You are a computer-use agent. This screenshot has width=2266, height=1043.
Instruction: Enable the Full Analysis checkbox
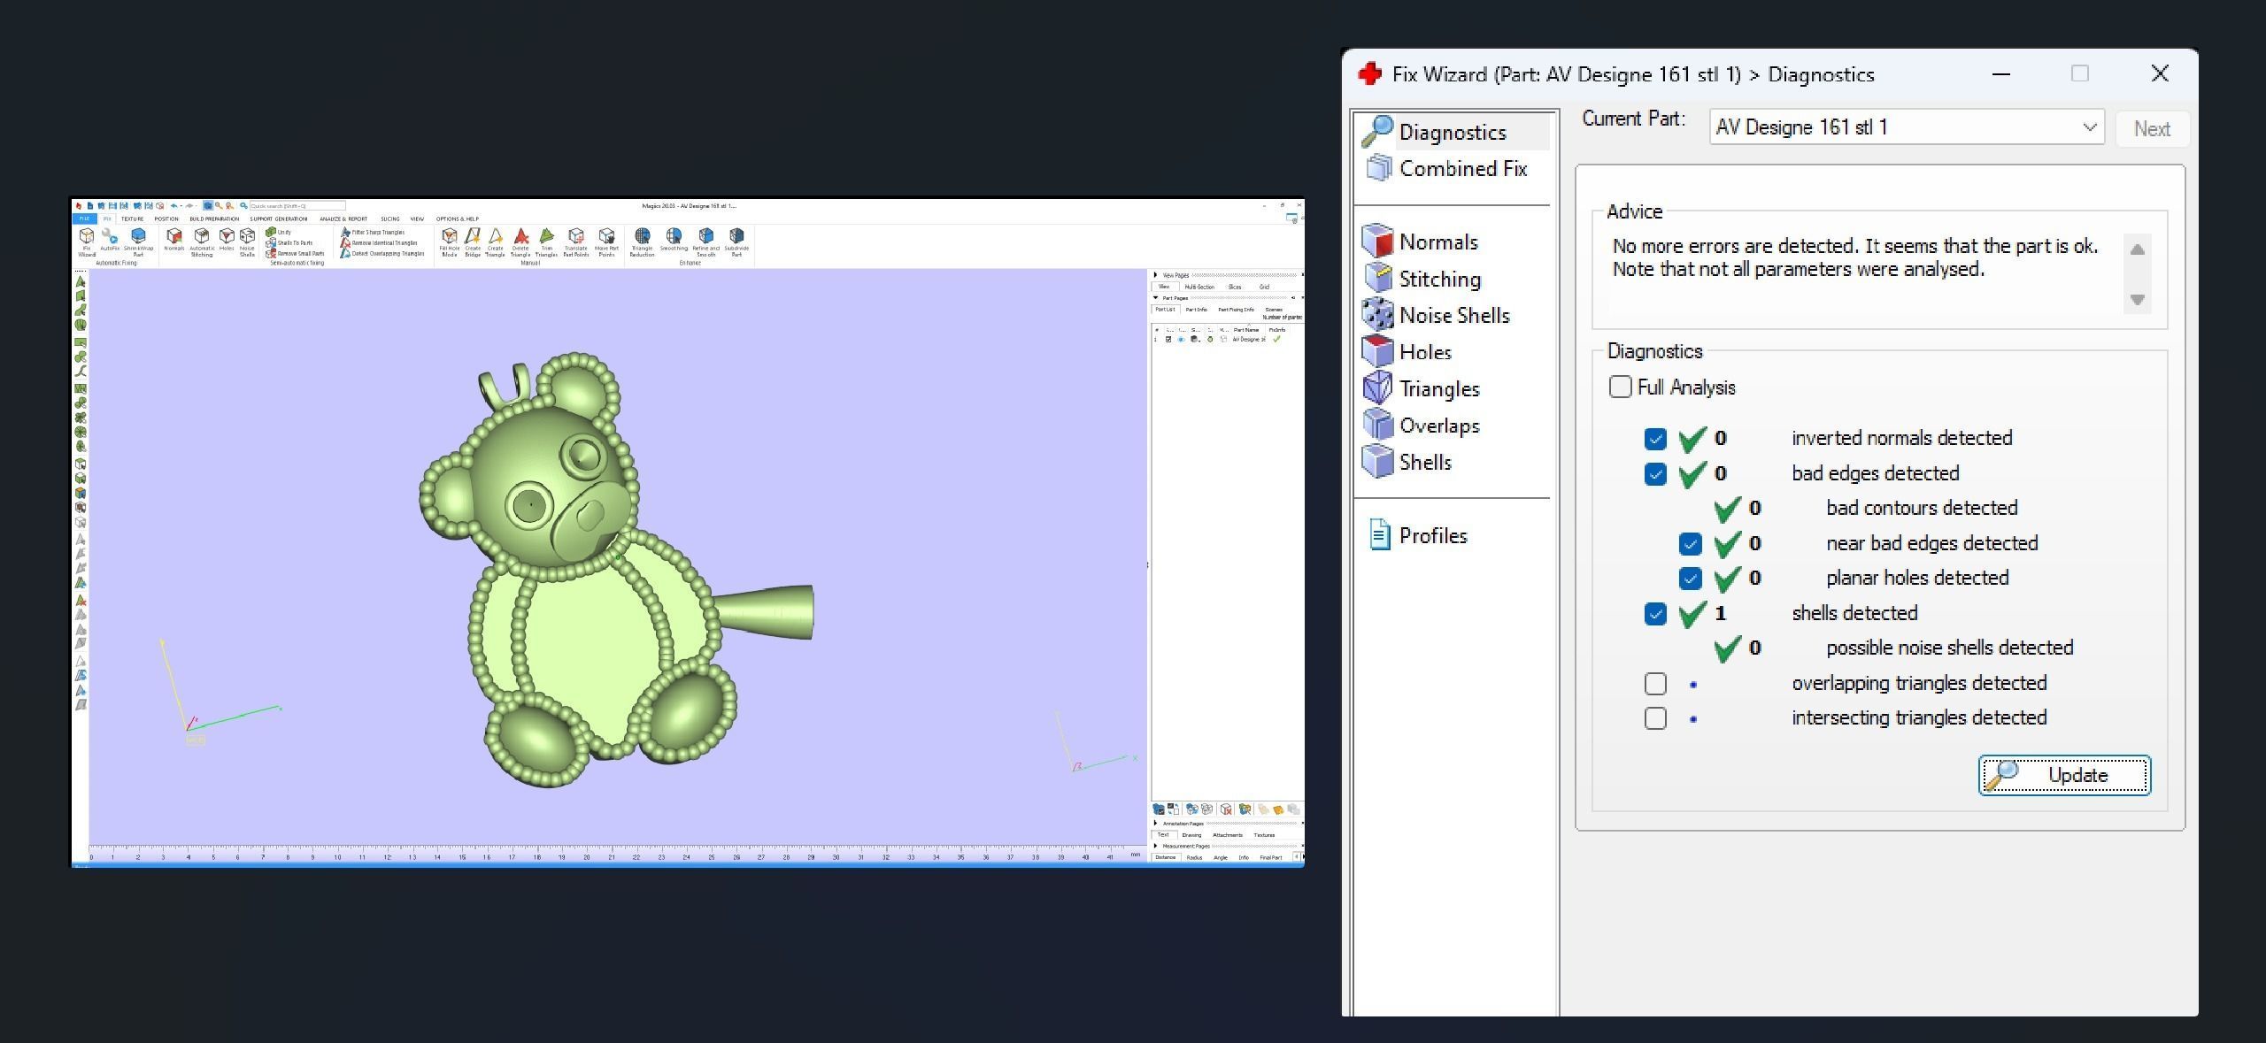[1620, 387]
